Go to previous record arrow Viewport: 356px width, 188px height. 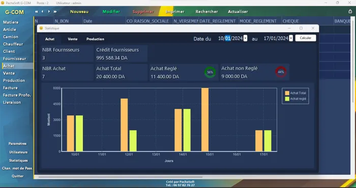[x=42, y=12]
